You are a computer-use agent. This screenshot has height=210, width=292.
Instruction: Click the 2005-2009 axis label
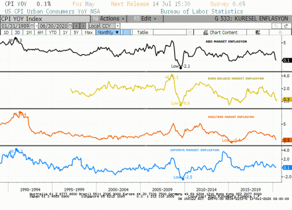point(162,190)
